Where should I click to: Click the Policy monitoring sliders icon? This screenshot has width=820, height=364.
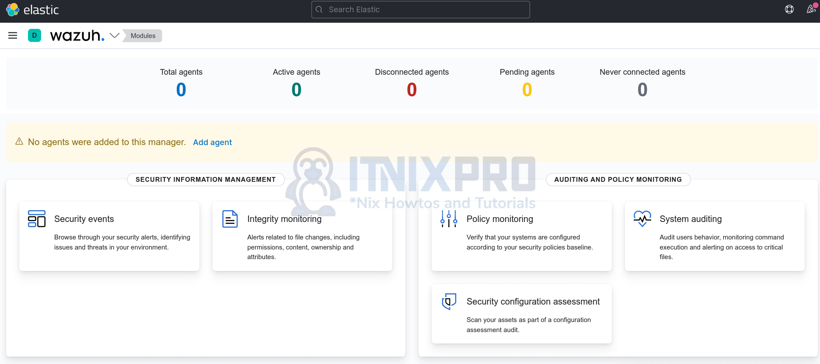click(x=449, y=219)
